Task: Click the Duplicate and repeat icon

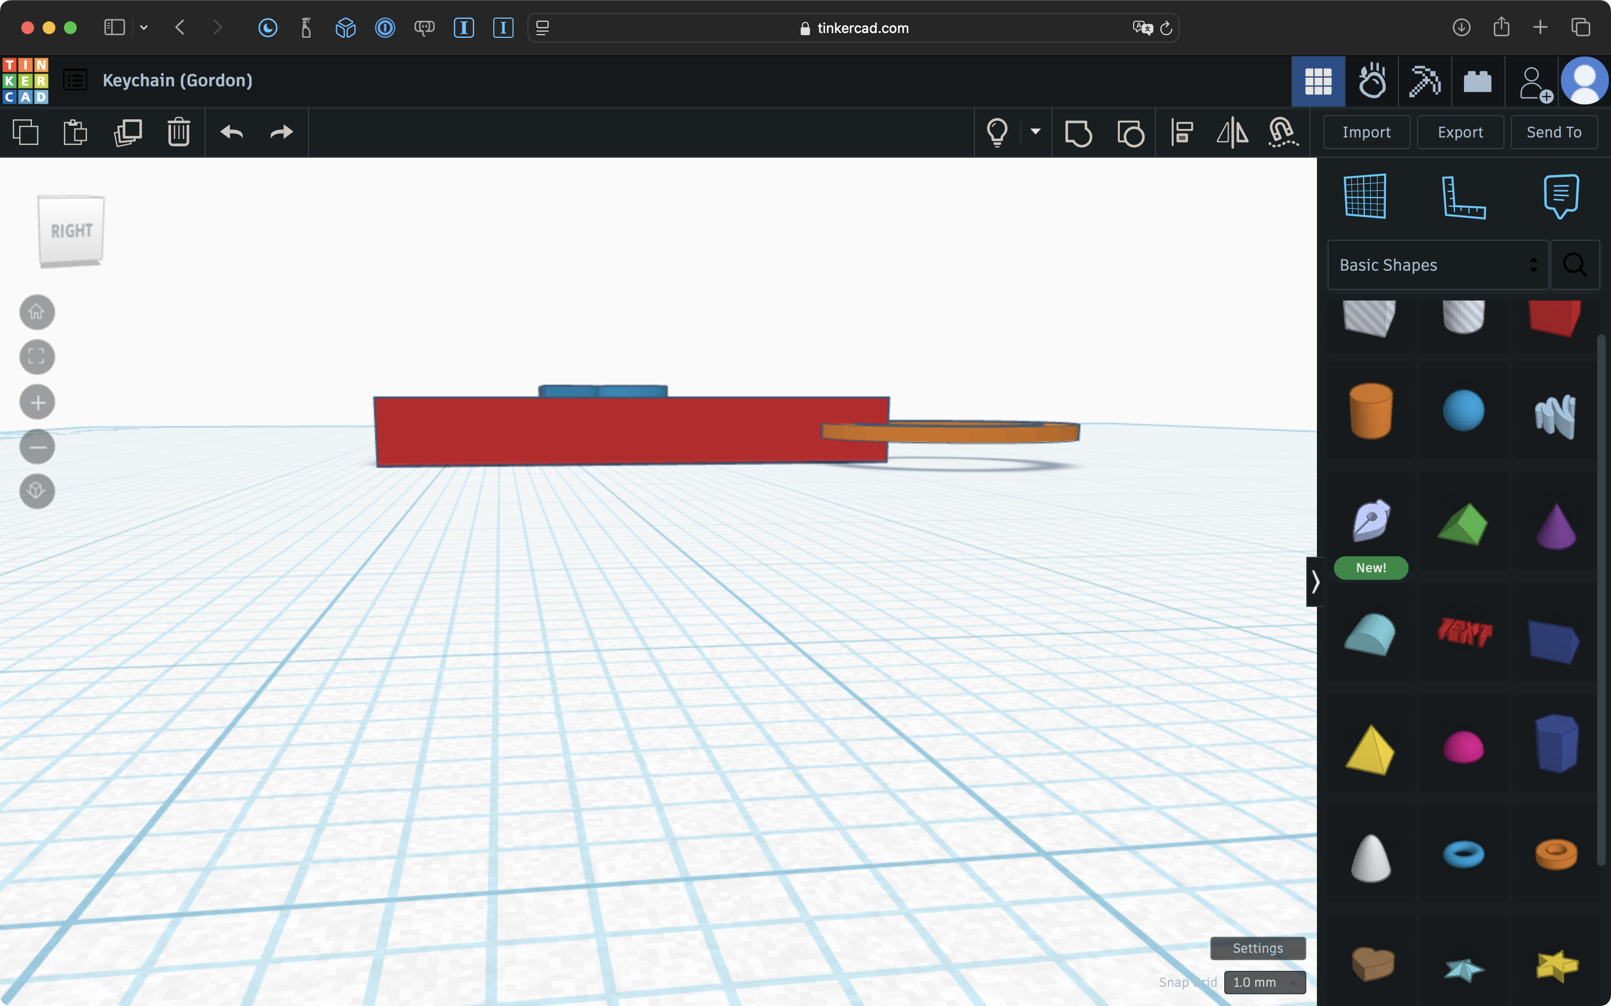Action: (x=128, y=132)
